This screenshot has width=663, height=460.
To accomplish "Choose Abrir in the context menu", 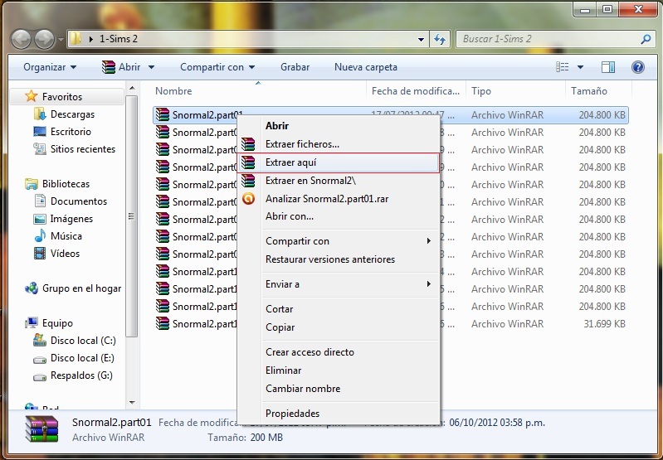I will (339, 125).
